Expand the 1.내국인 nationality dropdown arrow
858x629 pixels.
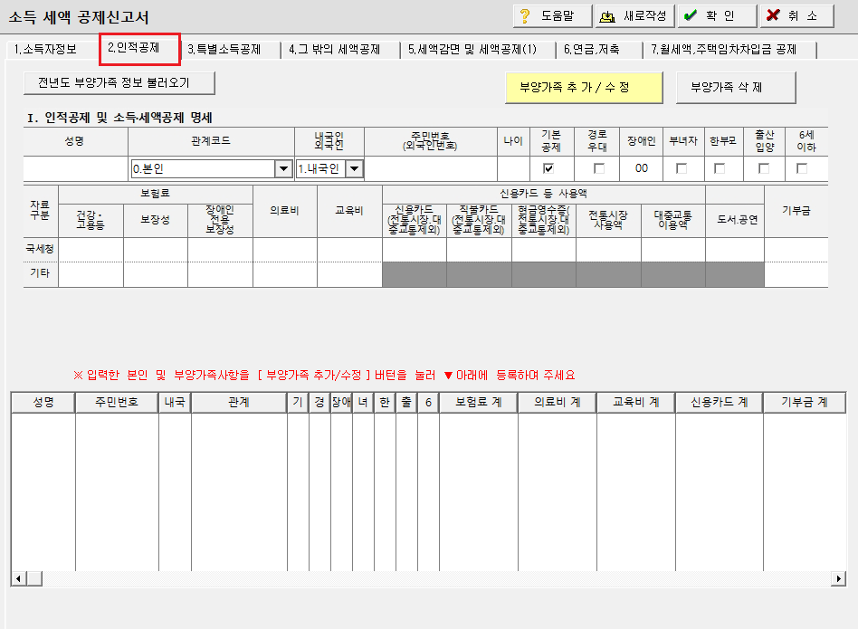click(x=355, y=168)
